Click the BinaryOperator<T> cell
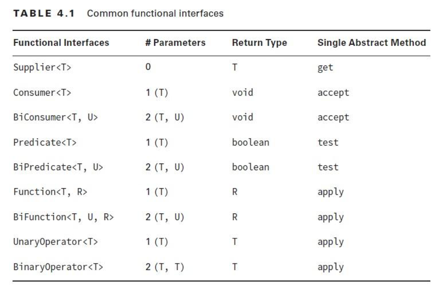Screen dimensions: 434x286 (58, 267)
